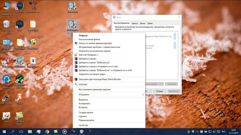Select the Time Machine desktop shortcut
Image resolution: width=241 pixels, height=135 pixels.
[x=6, y=82]
